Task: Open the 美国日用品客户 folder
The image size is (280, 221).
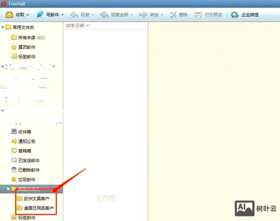Action: click(x=39, y=208)
